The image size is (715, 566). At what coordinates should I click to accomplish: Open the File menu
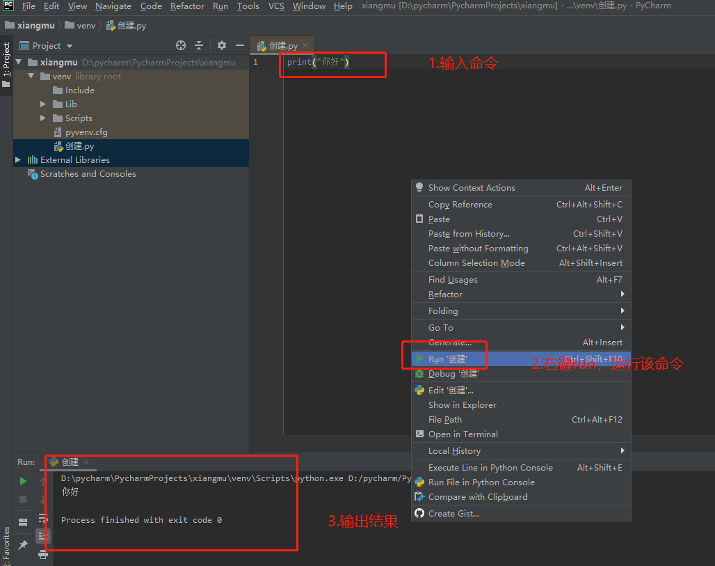(29, 6)
